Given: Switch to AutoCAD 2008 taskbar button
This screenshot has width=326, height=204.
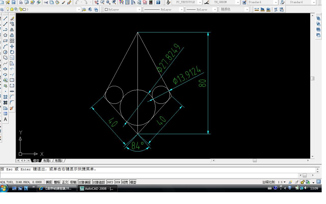Looking at the screenshot, I should [x=98, y=188].
